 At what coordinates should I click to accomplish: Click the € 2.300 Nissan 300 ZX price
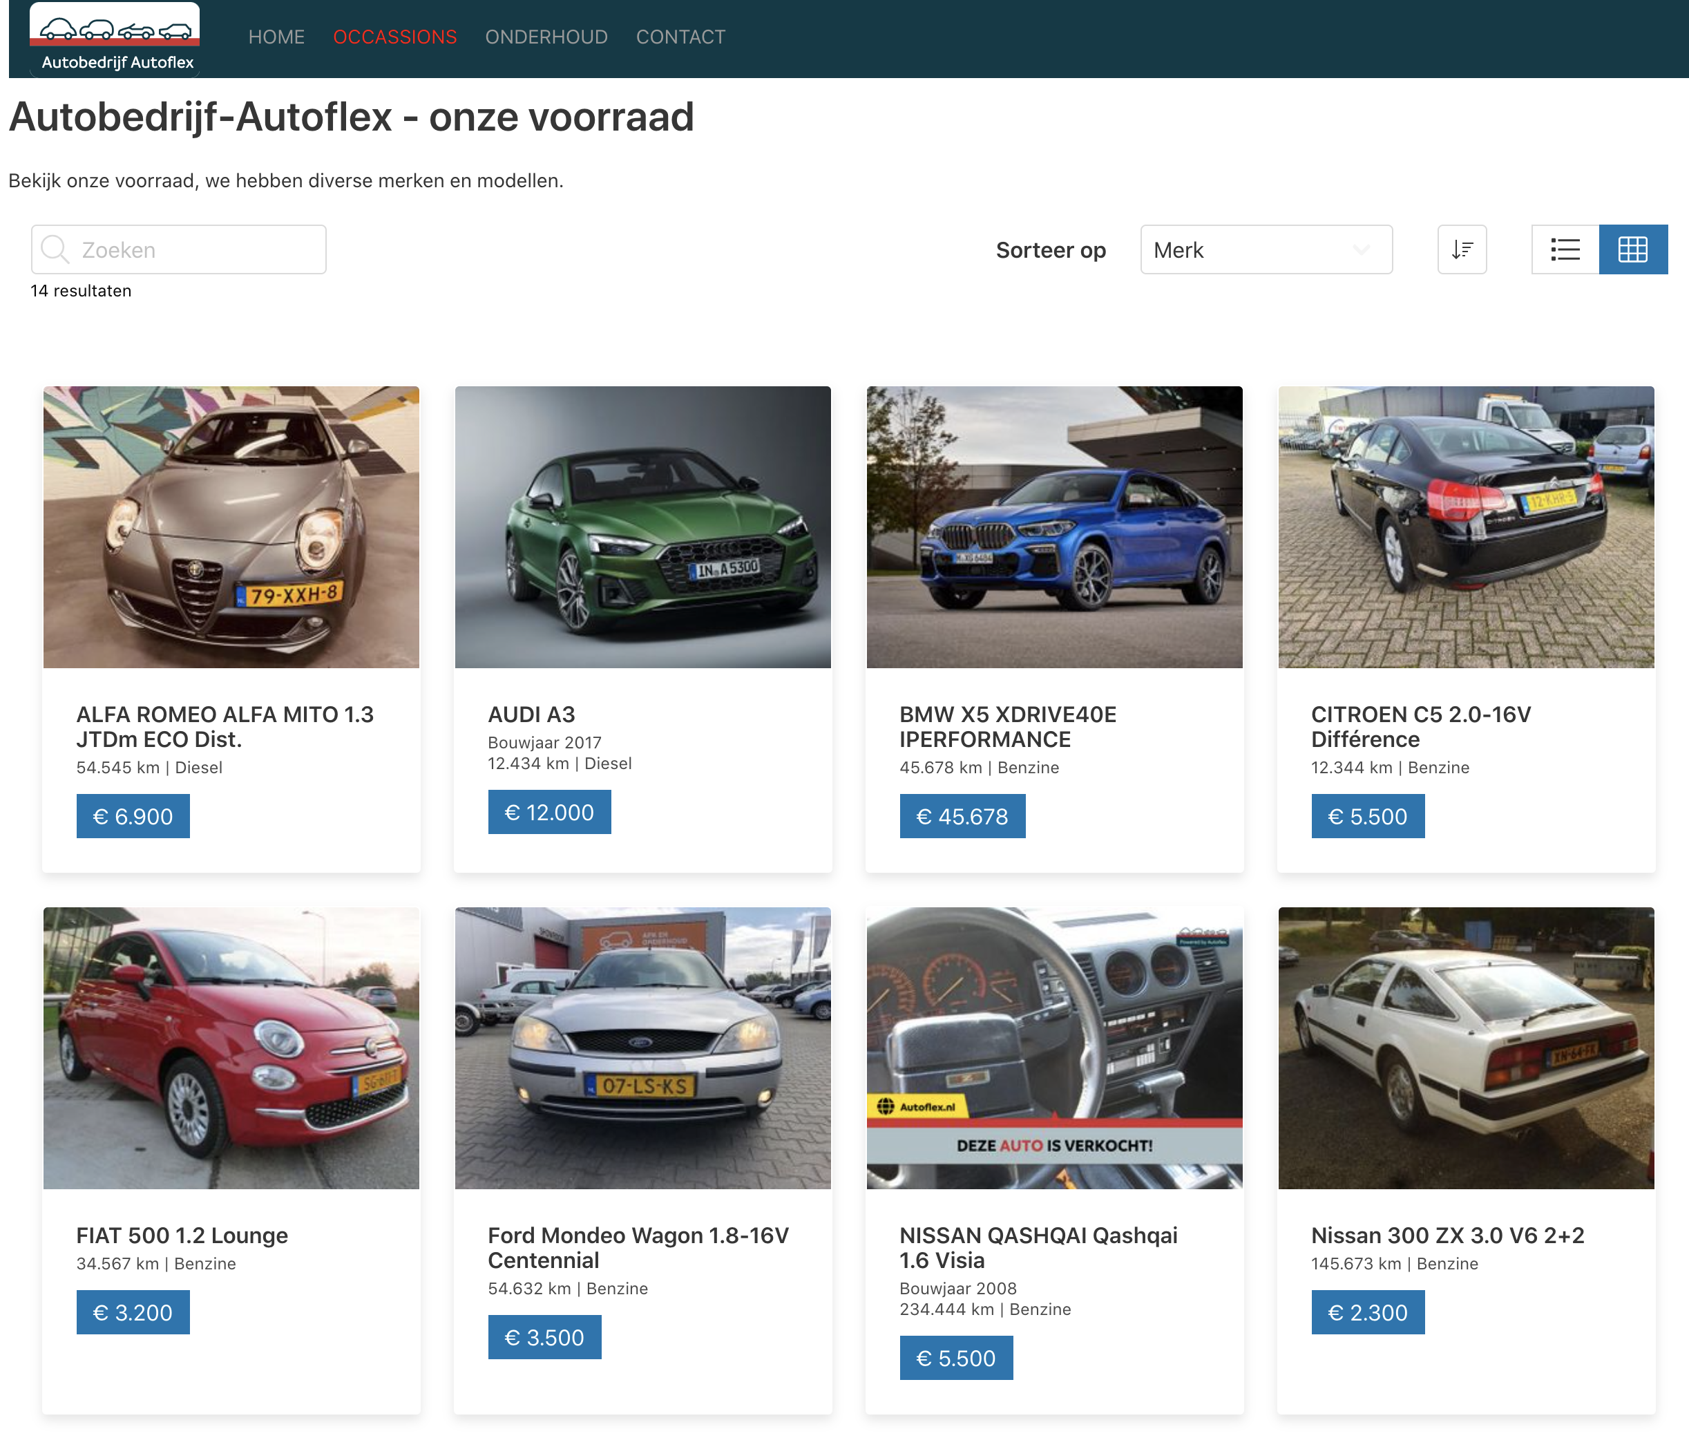click(1367, 1312)
